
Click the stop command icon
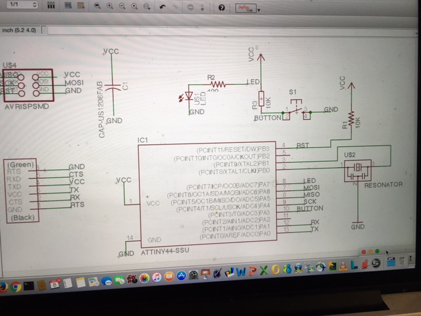pyautogui.click(x=190, y=7)
